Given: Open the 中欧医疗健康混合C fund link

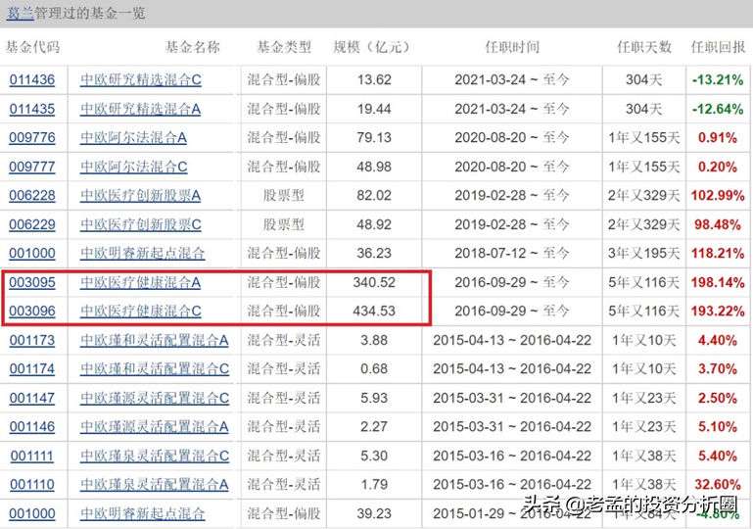Looking at the screenshot, I should coord(141,311).
